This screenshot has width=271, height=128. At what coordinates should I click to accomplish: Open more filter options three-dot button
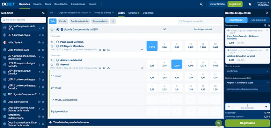click(x=113, y=21)
